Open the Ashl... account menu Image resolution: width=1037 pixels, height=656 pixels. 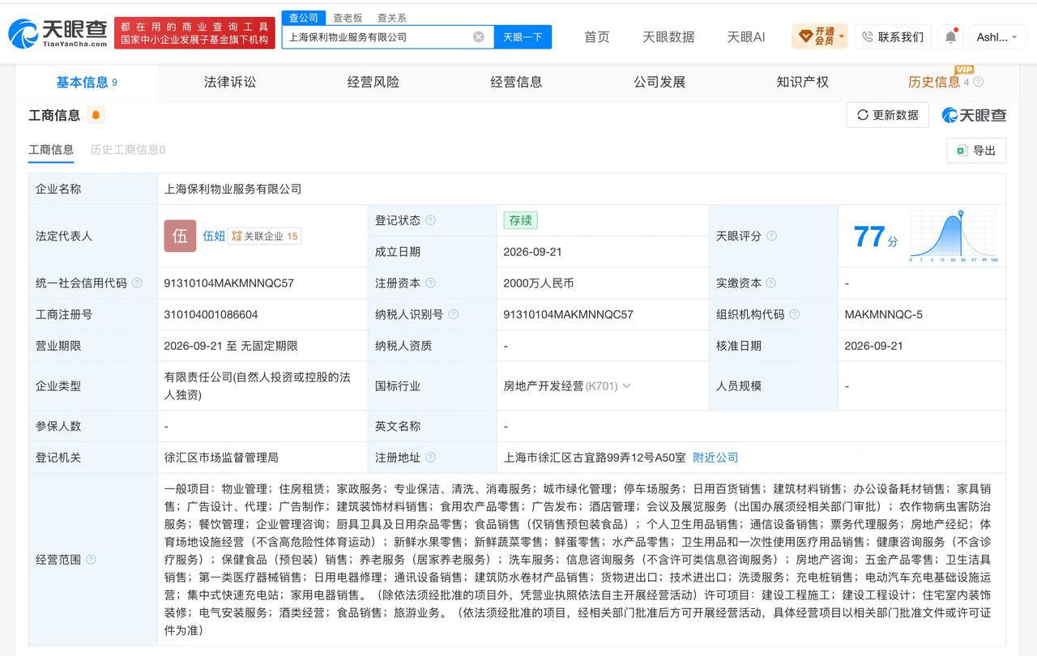point(997,36)
